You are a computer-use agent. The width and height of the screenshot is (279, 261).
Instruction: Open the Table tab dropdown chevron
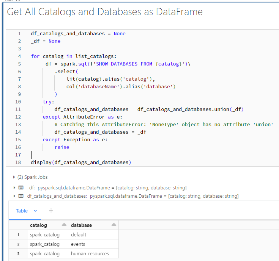coord(35,211)
